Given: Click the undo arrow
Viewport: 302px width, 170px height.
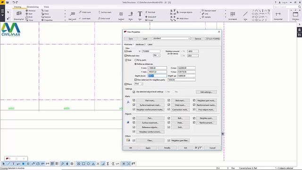Looking at the screenshot, I should click(13, 2).
